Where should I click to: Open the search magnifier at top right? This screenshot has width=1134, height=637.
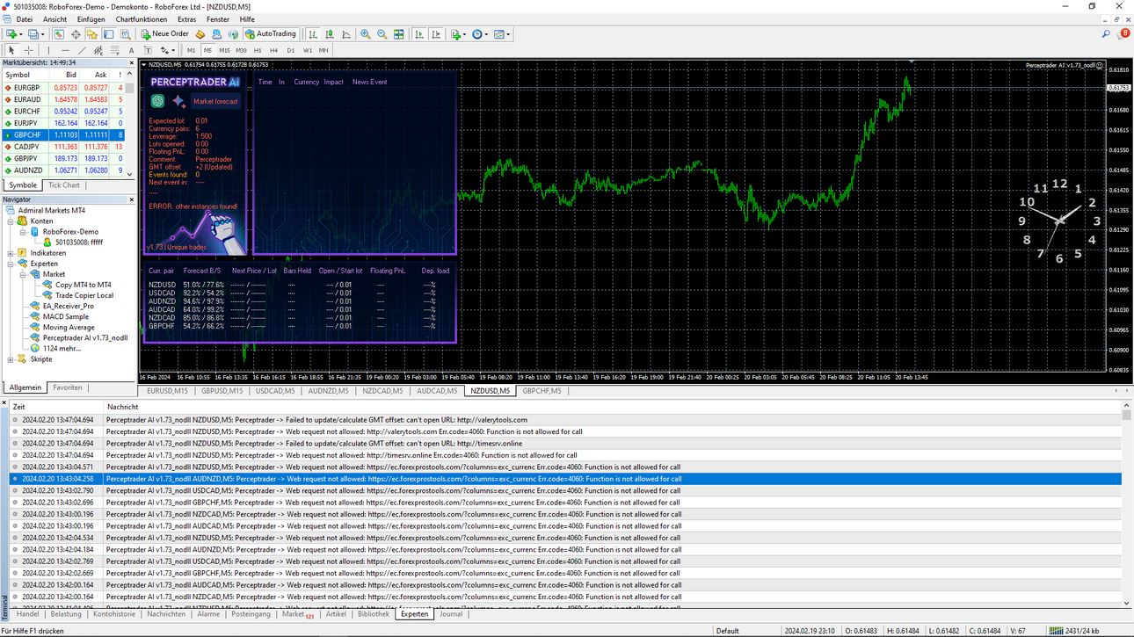[1106, 34]
